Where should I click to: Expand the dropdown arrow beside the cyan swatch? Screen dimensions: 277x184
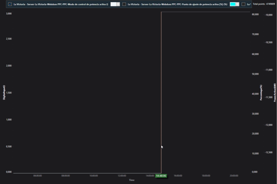(238, 4)
